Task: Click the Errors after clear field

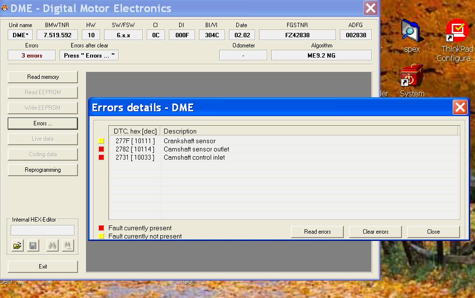Action: coord(89,55)
